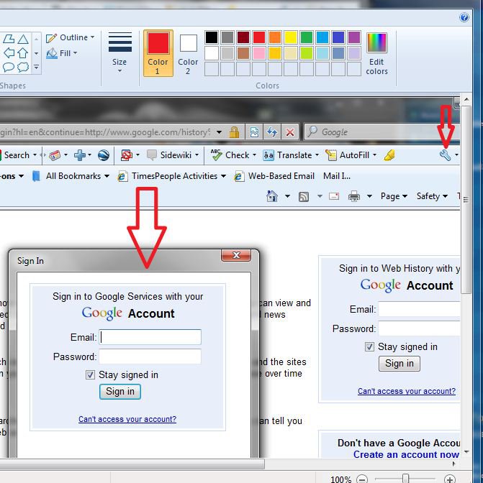483x483 pixels.
Task: Click Can't access your account in dialog
Action: tap(127, 419)
